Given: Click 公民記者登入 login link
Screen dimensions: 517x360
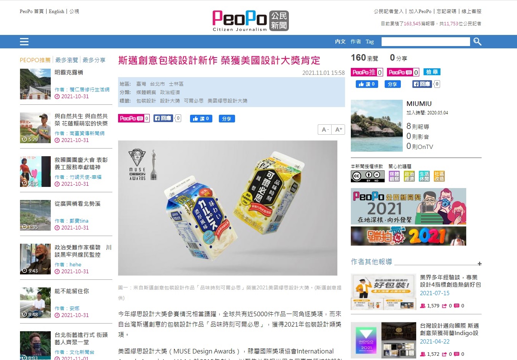Looking at the screenshot, I should [389, 12].
